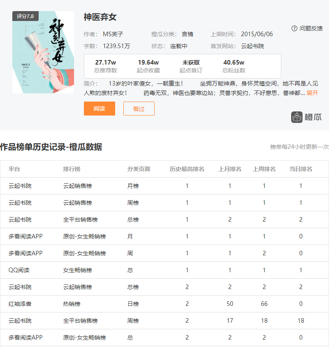The width and height of the screenshot is (329, 347).
Task: Click the 橙瓜 logo icon
Action: click(297, 117)
